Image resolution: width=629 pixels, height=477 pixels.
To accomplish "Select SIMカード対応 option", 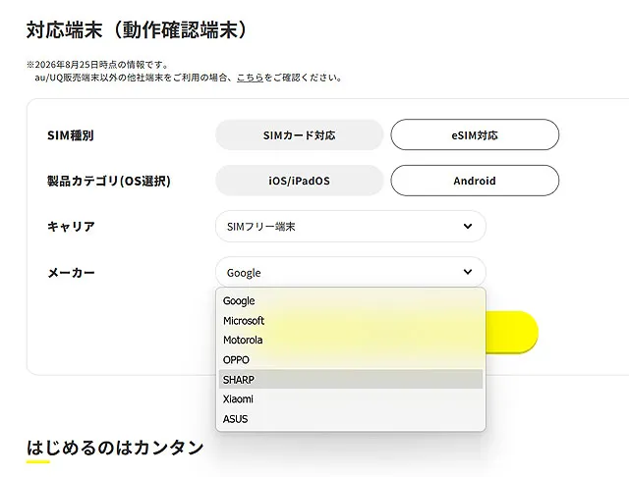I will 299,135.
